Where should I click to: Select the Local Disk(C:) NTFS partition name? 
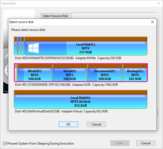[86, 44]
